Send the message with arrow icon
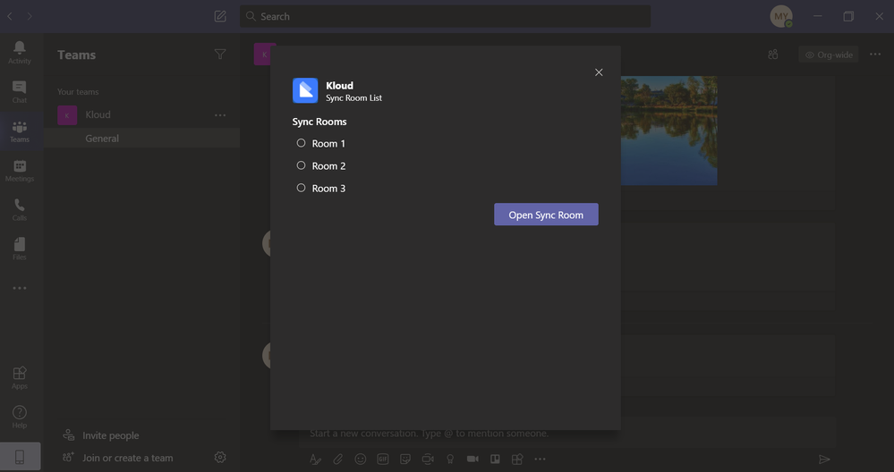The height and width of the screenshot is (472, 894). click(824, 459)
